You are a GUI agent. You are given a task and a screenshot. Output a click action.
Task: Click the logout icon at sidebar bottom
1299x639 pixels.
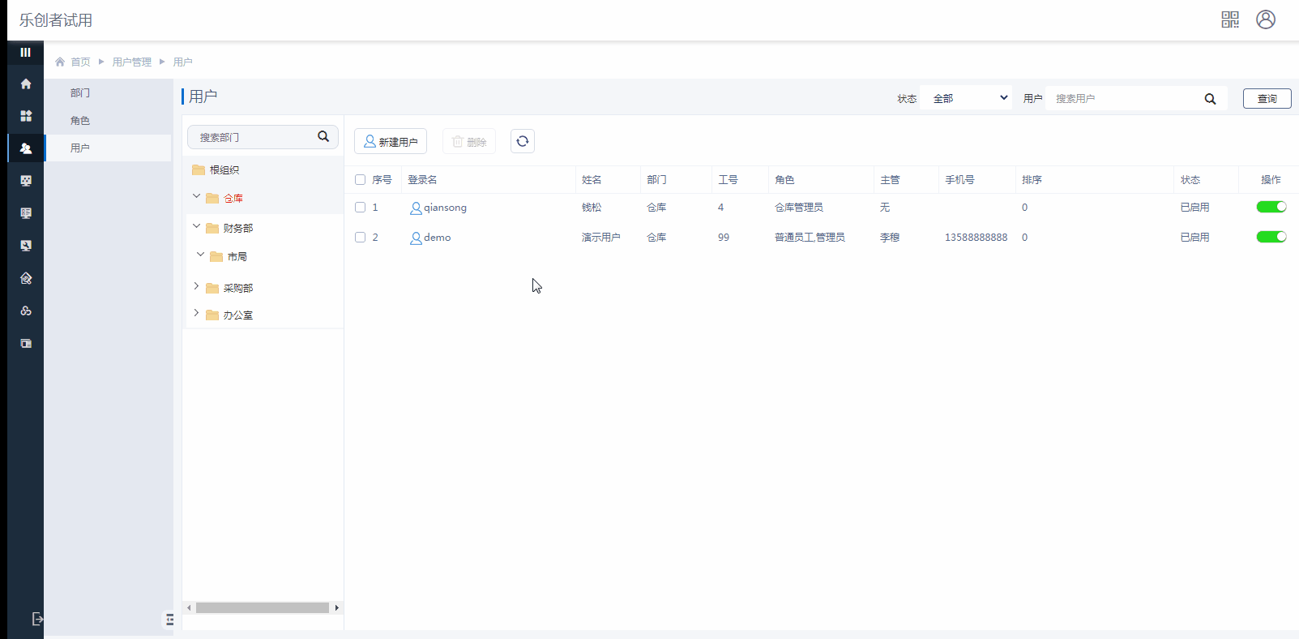37,619
